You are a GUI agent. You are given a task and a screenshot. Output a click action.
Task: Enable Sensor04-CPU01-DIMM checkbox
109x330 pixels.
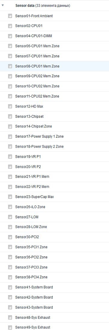click(x=10, y=36)
